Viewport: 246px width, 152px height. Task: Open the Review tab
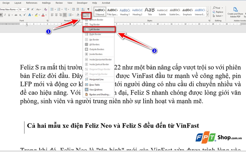click(x=59, y=3)
